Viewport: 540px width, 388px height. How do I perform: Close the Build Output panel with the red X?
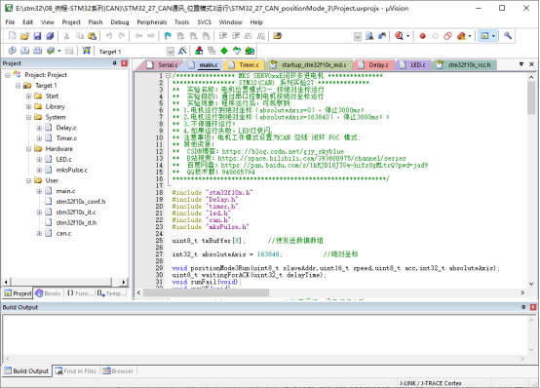533,307
